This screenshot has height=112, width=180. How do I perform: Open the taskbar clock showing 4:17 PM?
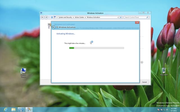tap(174, 109)
